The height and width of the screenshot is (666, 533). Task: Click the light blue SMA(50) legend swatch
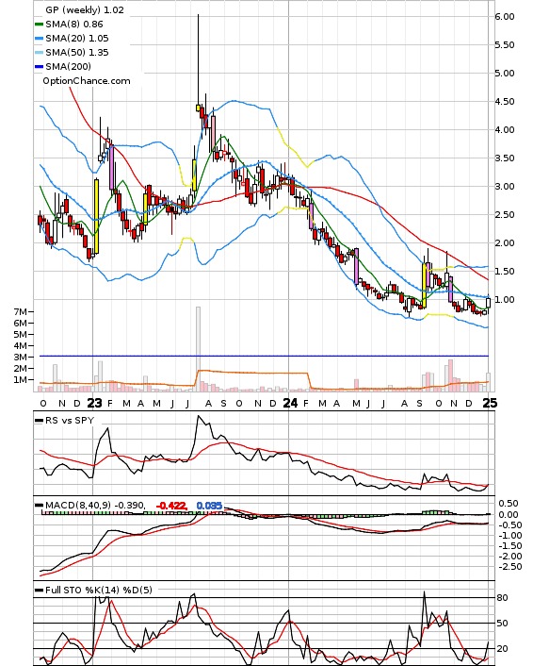39,53
